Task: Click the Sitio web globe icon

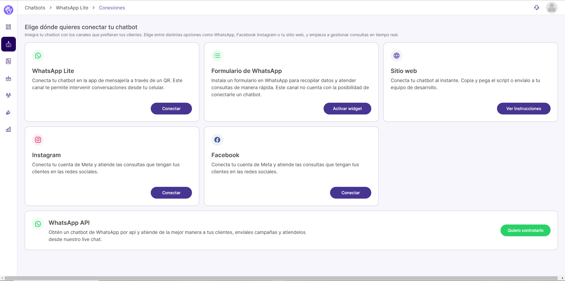Action: click(x=397, y=56)
